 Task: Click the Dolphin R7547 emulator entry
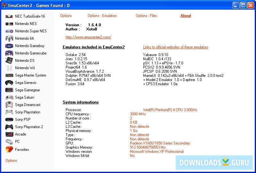(88, 76)
